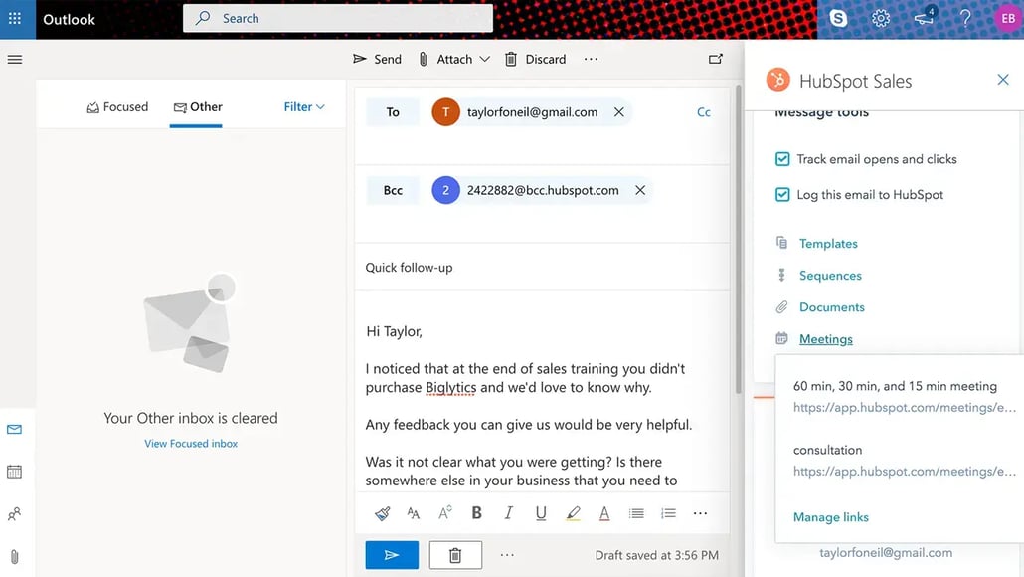The image size is (1024, 577).
Task: Open Files paperclip in left sidebar
Action: 14,557
